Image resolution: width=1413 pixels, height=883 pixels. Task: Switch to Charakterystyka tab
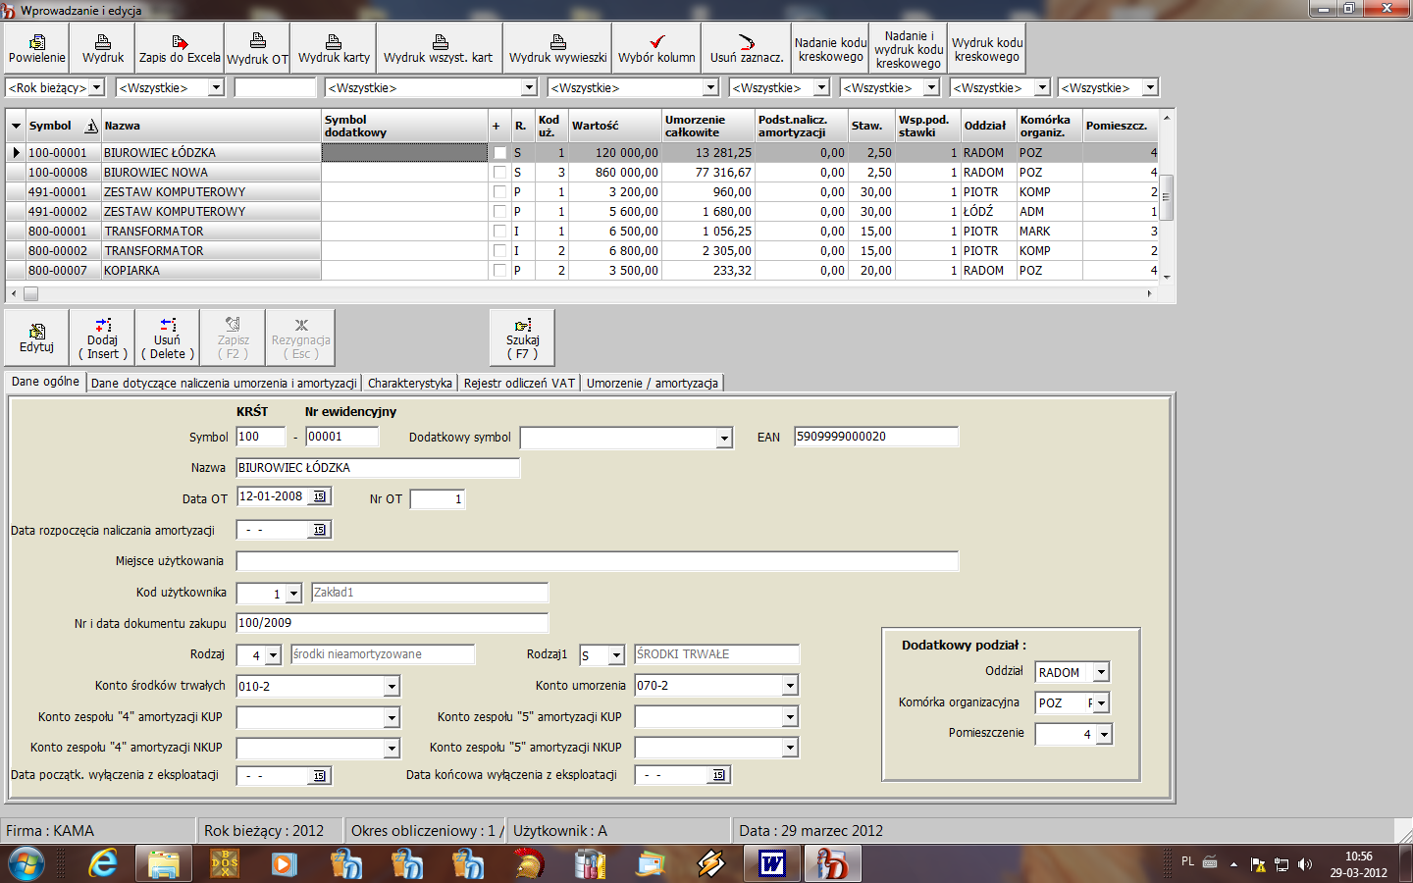[x=410, y=383]
